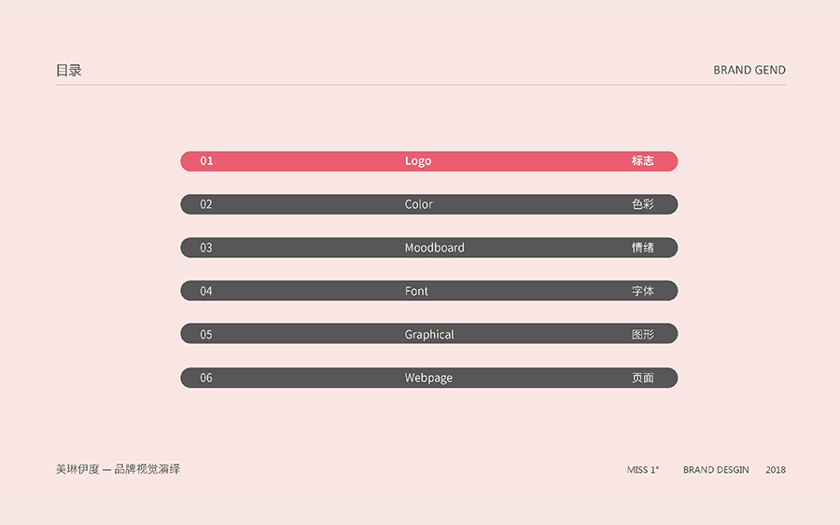Viewport: 840px width, 525px height.
Task: Click the number 06 in the last bar
Action: pos(206,378)
